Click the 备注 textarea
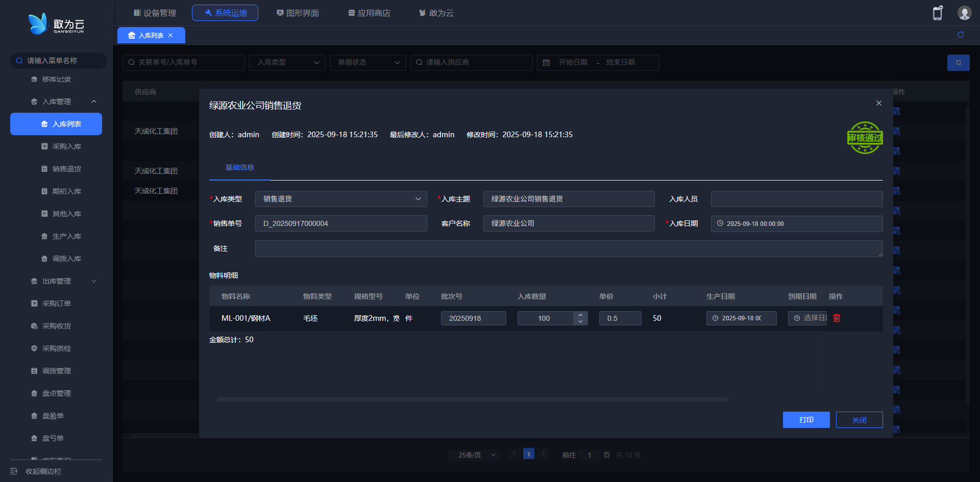The height and width of the screenshot is (482, 980). [x=569, y=248]
